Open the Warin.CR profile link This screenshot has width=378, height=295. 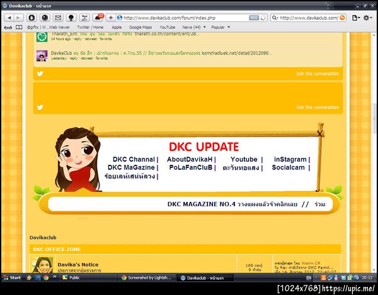click(x=311, y=264)
